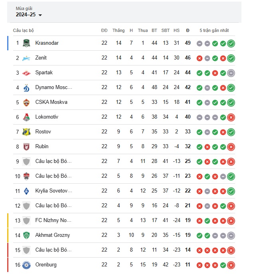Screen dimensions: 255x274
Task: Click the CSKA Moskva club crest
Action: [26, 103]
